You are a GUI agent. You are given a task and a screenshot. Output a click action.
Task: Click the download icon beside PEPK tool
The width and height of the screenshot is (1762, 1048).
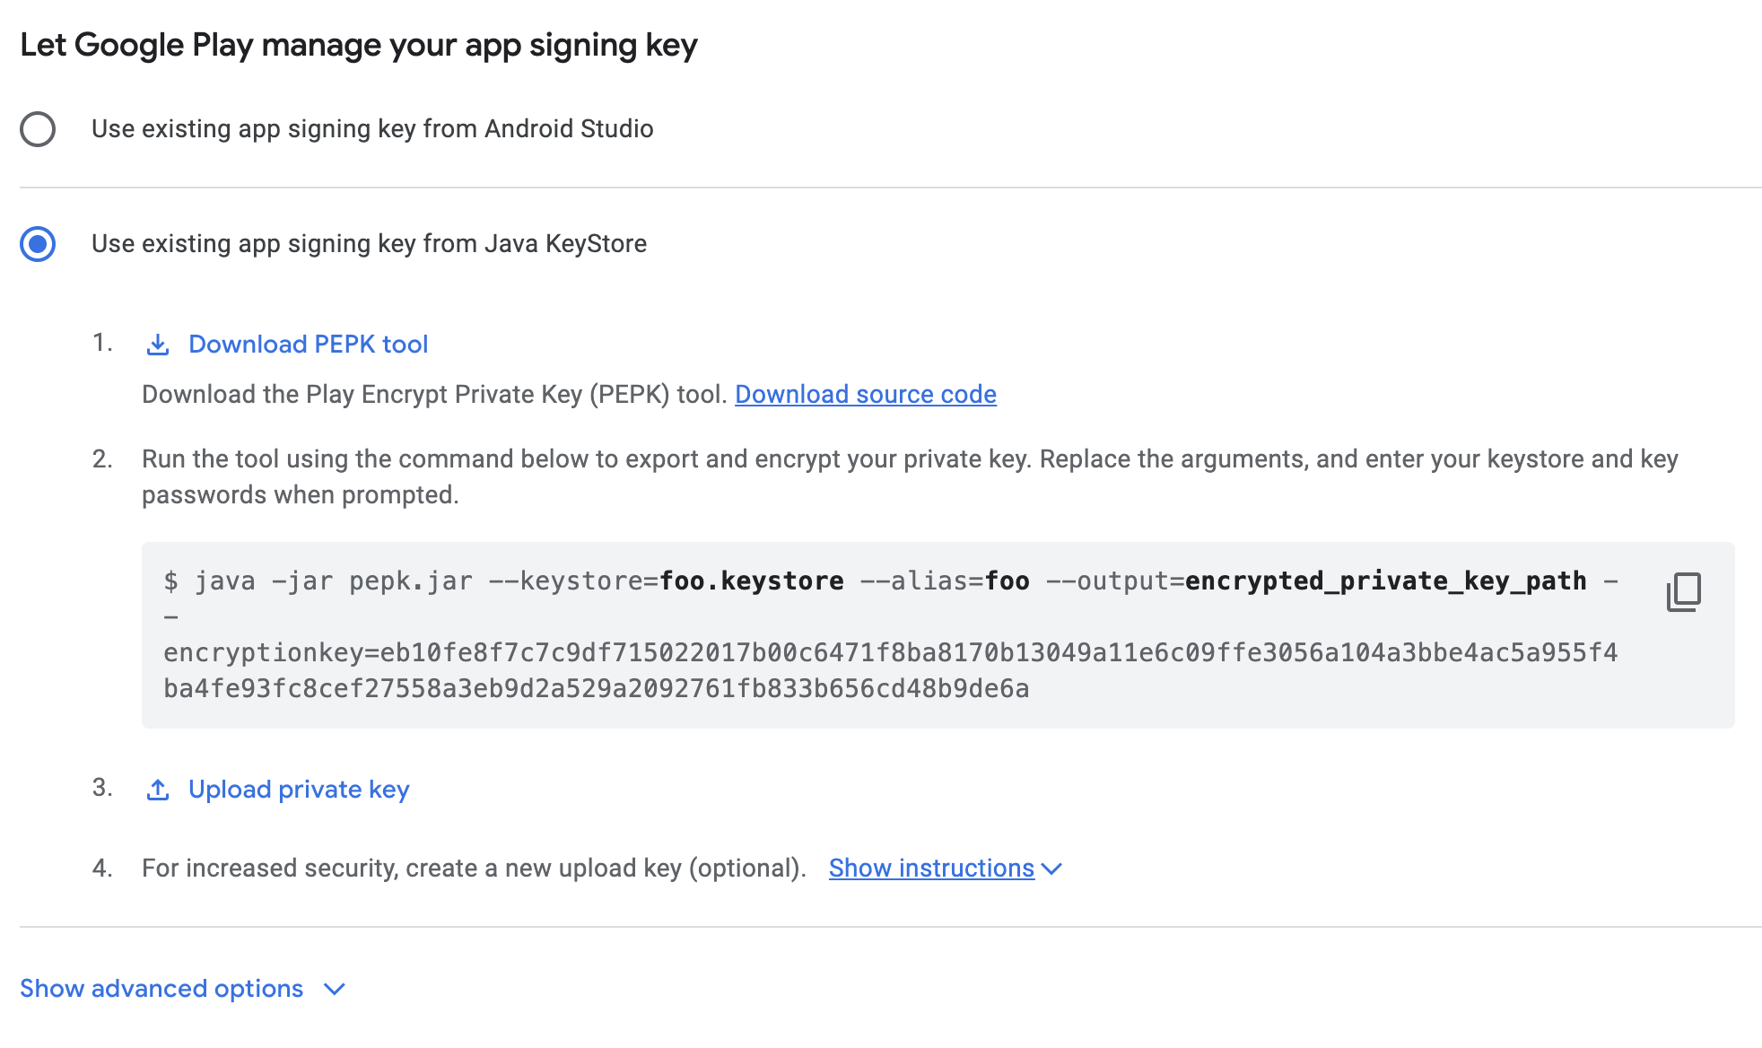[158, 345]
